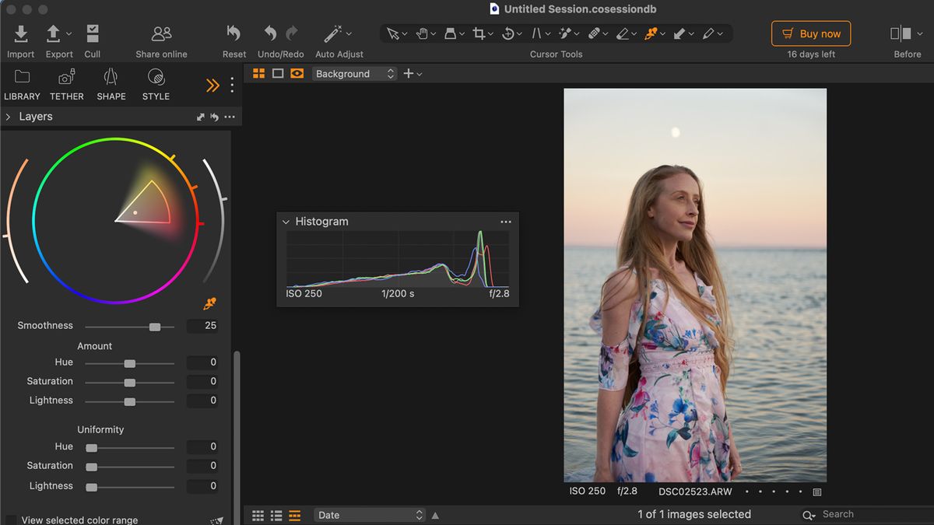Click the Buy now button
This screenshot has height=525, width=934.
point(810,33)
